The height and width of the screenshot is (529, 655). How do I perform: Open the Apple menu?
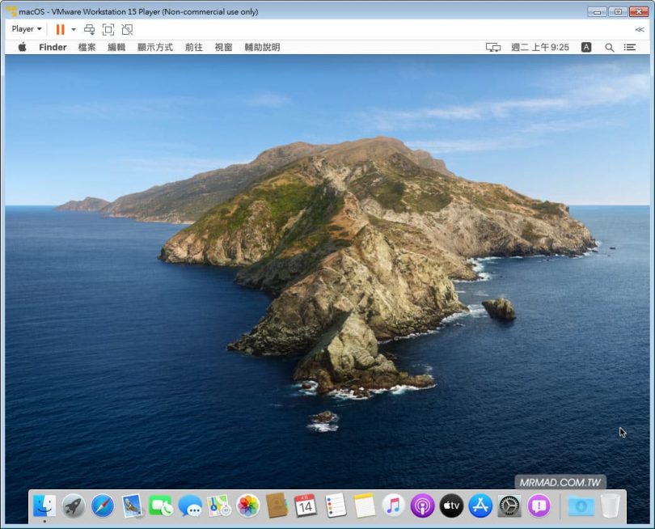pos(23,48)
